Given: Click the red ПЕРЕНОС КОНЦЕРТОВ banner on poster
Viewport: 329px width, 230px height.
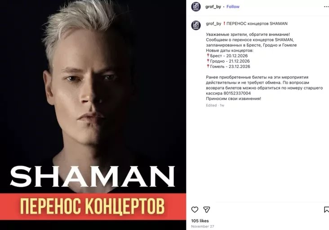Looking at the screenshot, I should pyautogui.click(x=93, y=207).
